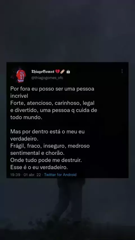This screenshot has height=240, width=135.
Task: Click the line starting "Por fora eu posso"
Action: click(52, 89)
